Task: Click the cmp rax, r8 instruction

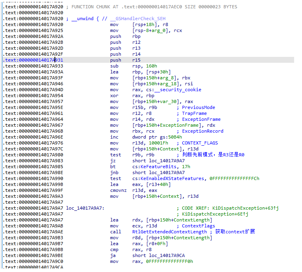Action: click(x=131, y=249)
